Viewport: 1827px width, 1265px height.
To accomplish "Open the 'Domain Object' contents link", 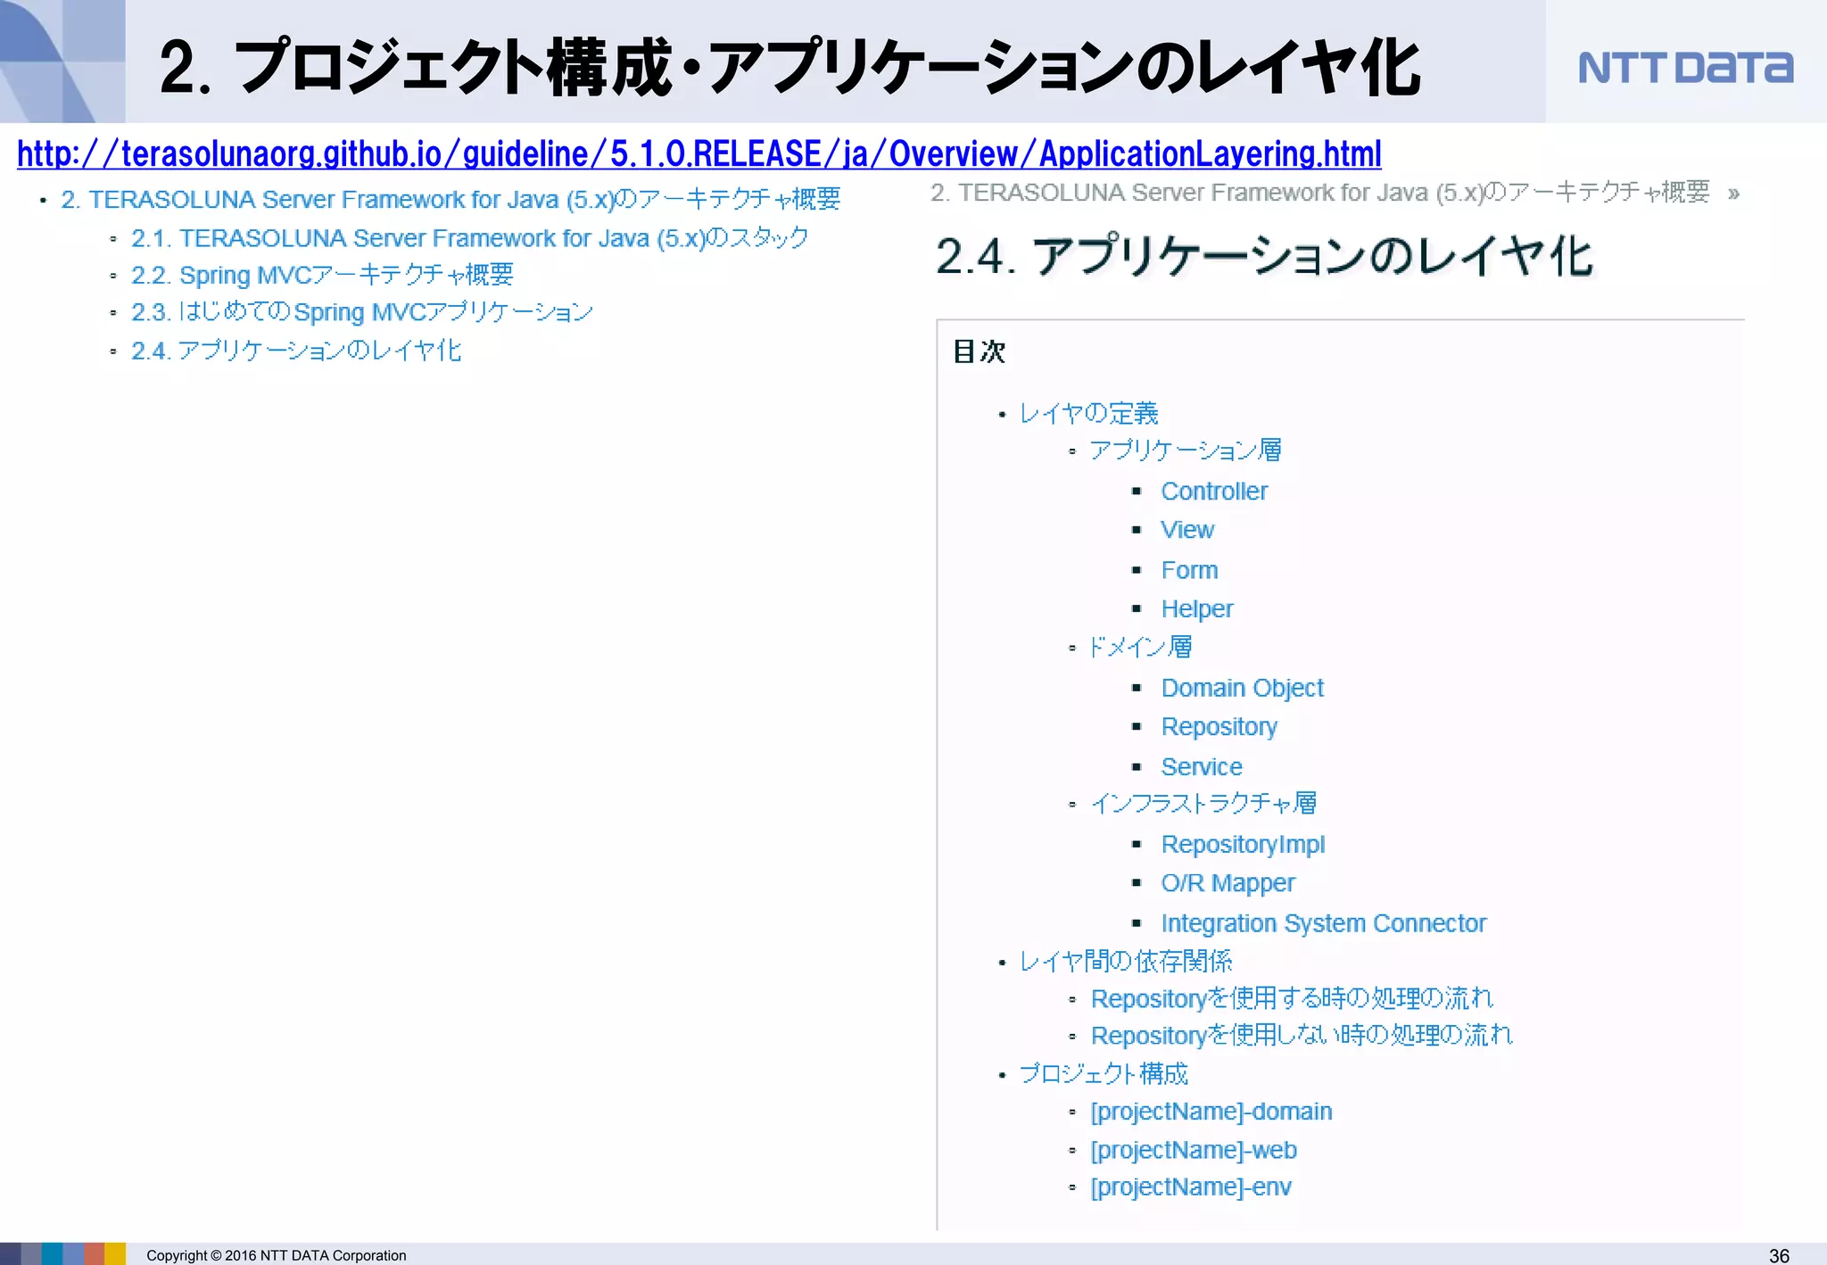I will (x=1243, y=689).
